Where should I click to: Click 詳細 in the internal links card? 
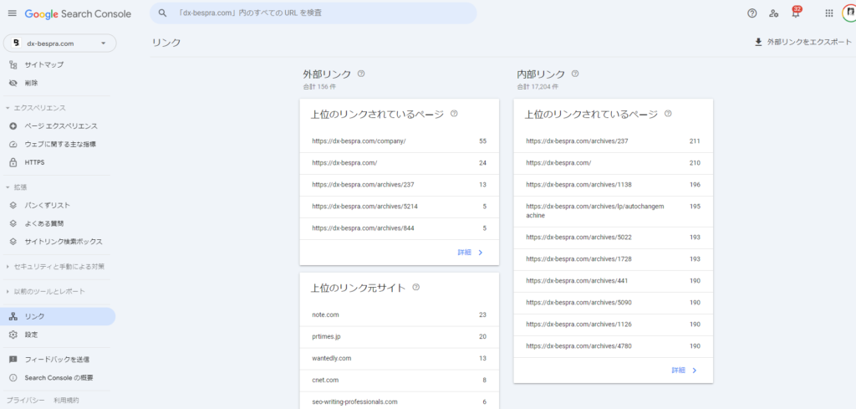point(685,371)
